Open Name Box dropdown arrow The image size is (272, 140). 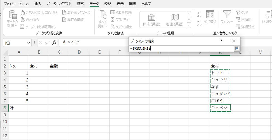[x=29, y=43]
